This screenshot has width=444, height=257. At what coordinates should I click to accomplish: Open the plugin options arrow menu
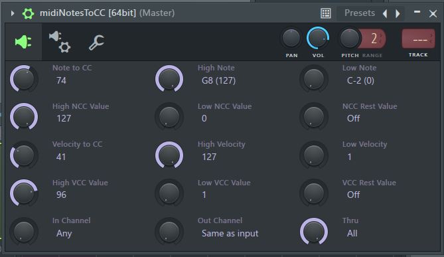point(12,13)
